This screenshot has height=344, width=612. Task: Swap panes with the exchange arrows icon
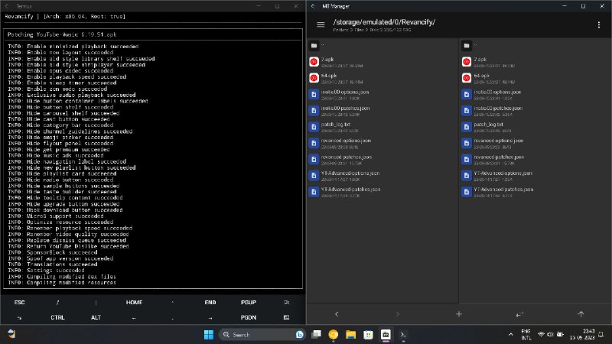[519, 314]
